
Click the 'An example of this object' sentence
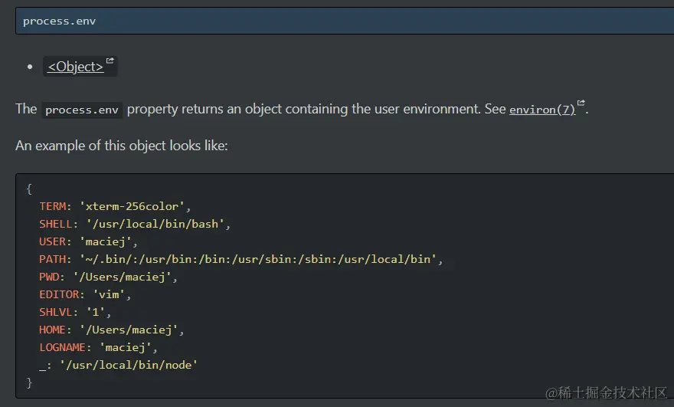pyautogui.click(x=121, y=146)
